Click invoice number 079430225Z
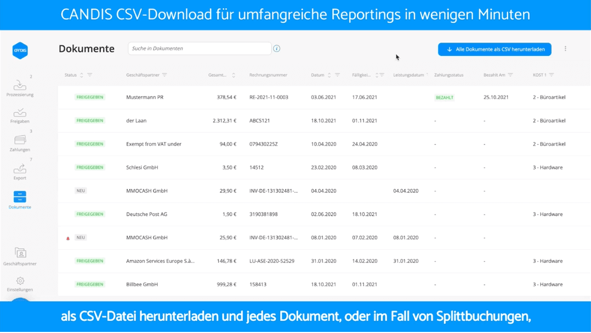 click(x=264, y=144)
